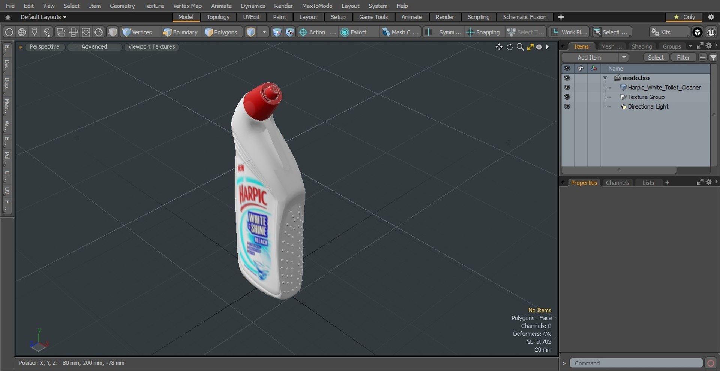Open the Mesh Constraint menu
This screenshot has height=371, width=720.
400,32
